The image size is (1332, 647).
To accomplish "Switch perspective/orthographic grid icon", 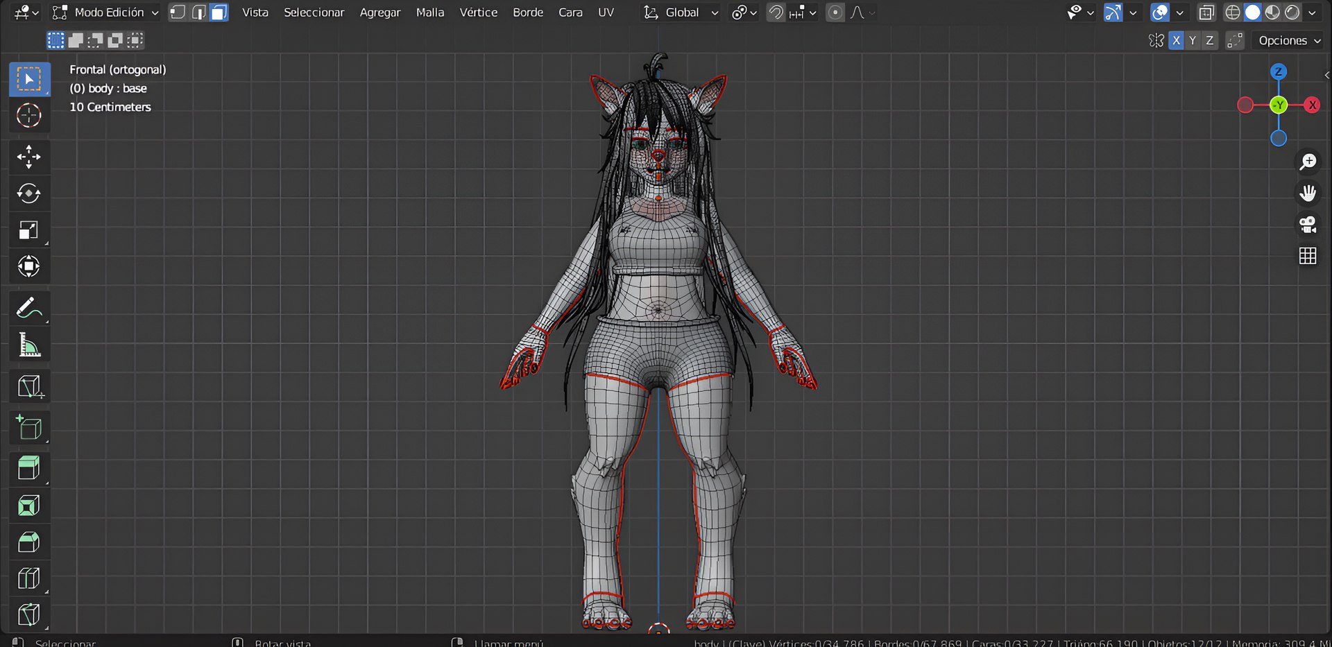I will click(x=1308, y=256).
